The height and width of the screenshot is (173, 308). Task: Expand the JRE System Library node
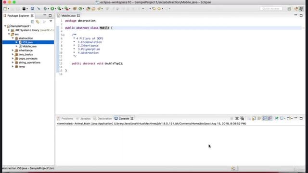pos(9,30)
